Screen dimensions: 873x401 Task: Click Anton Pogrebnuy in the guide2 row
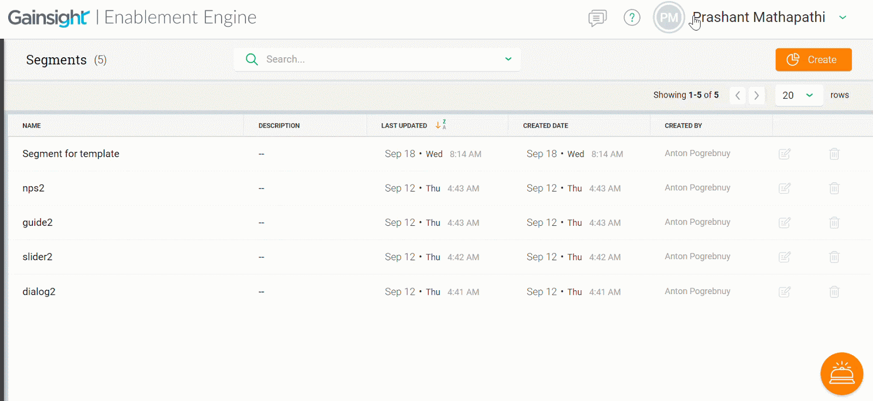point(697,222)
